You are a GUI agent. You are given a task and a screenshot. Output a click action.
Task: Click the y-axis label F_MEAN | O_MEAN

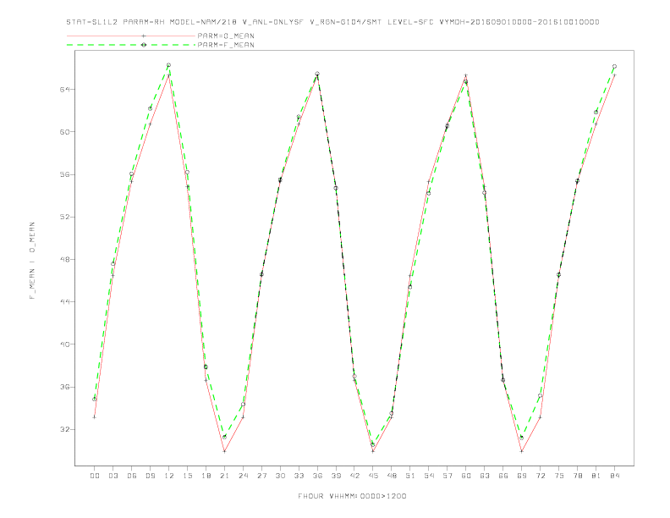point(32,261)
